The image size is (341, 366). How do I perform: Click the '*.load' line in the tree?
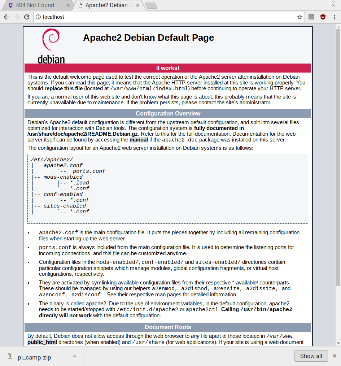pyautogui.click(x=79, y=183)
